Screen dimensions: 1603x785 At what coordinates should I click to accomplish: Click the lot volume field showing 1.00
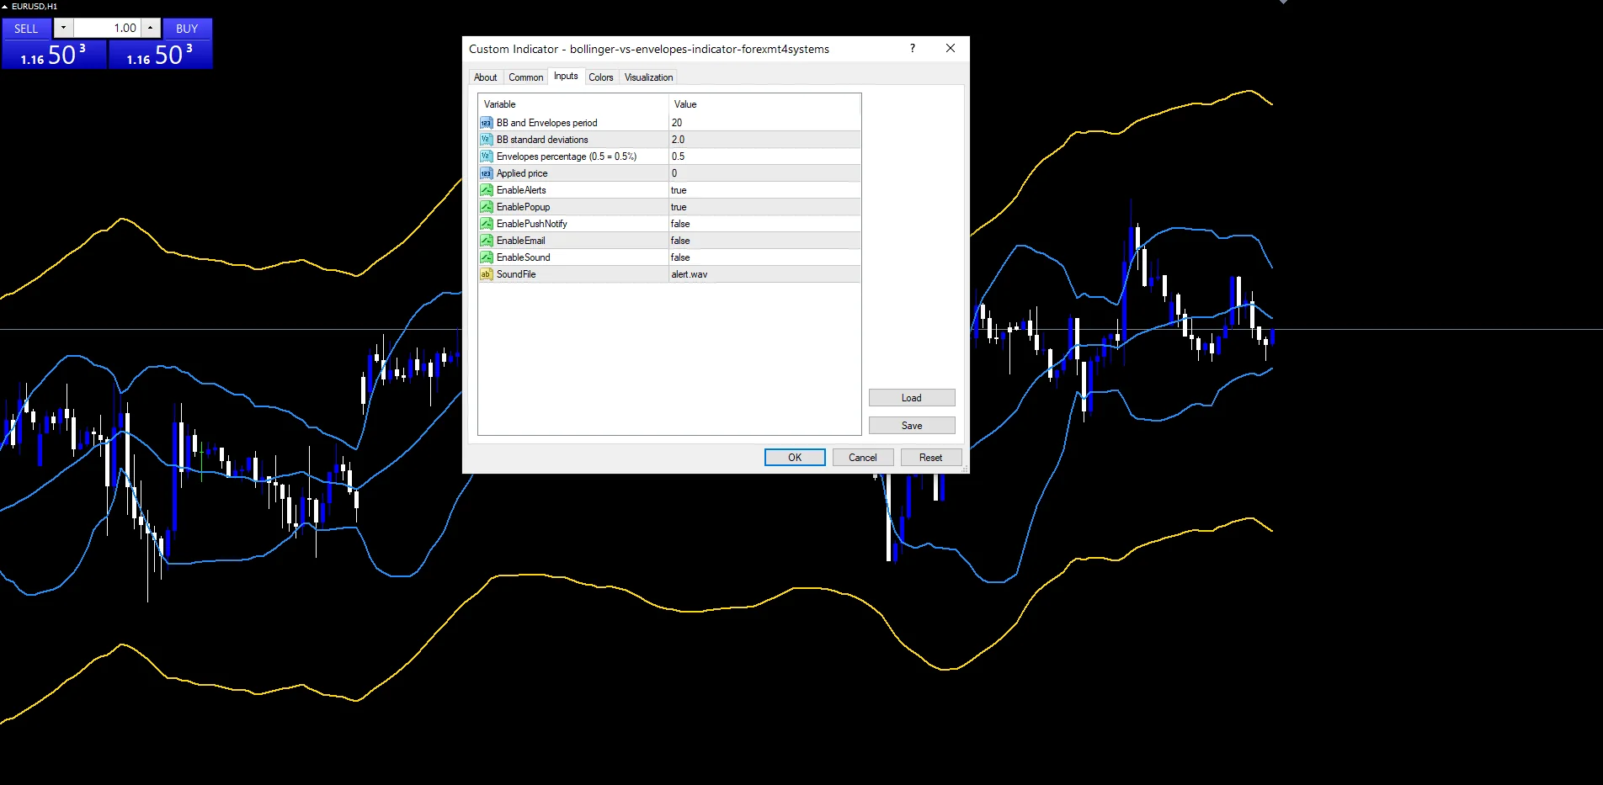tap(107, 28)
